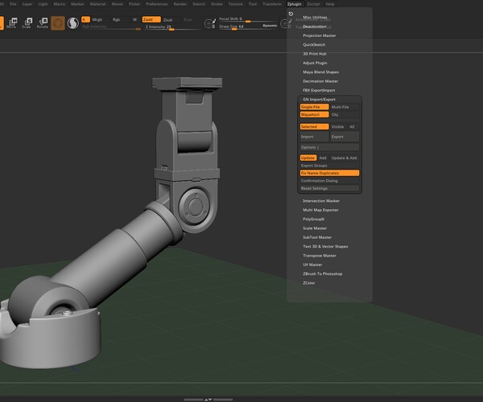Open the Preferences menu
483x402 pixels.
(156, 4)
